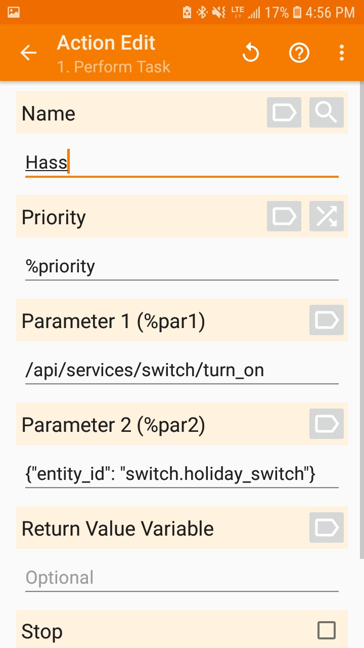Image resolution: width=364 pixels, height=648 pixels.
Task: Tap the Optional Return Value Variable field
Action: tap(152, 577)
